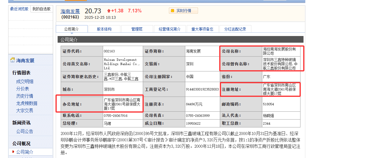The height and width of the screenshot is (158, 369).
Task: Switch to the 最近浏览股 tab
Action: 19,9
